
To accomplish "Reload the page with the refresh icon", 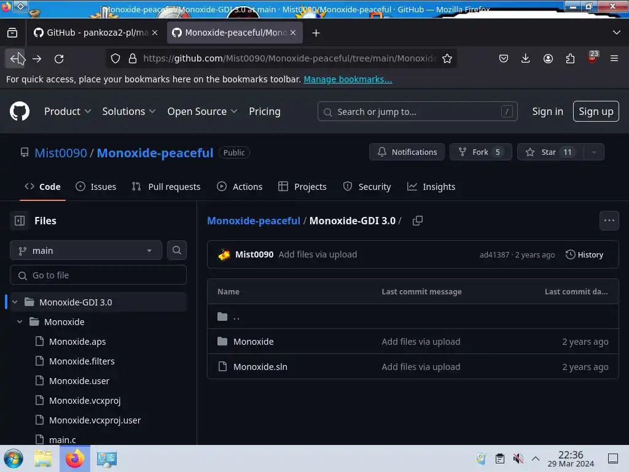I will click(59, 59).
